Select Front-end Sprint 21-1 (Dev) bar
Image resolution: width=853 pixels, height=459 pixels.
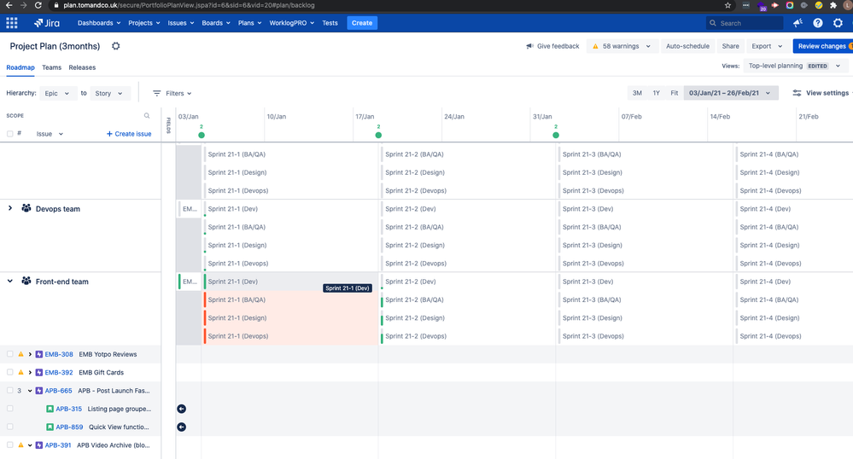pos(290,282)
